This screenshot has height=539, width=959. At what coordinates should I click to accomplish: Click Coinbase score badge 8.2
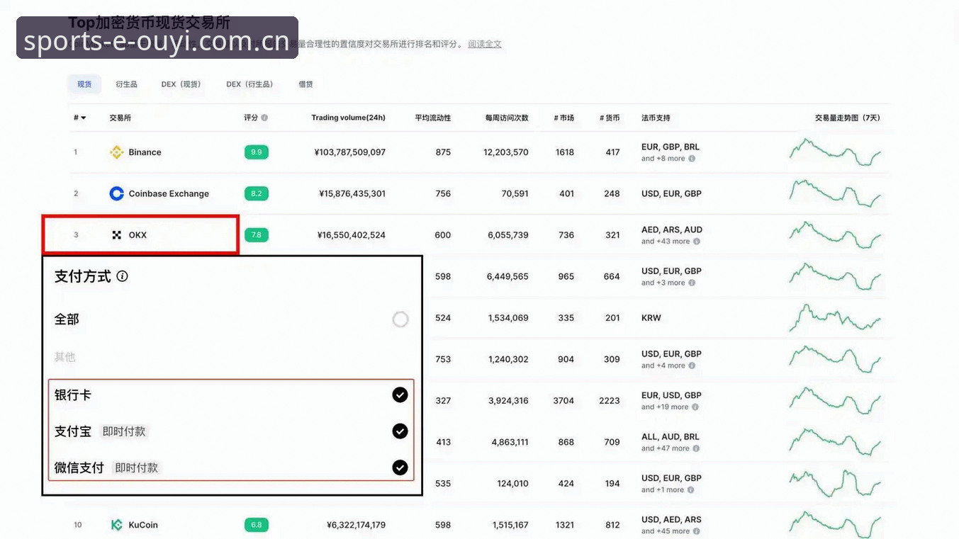256,193
